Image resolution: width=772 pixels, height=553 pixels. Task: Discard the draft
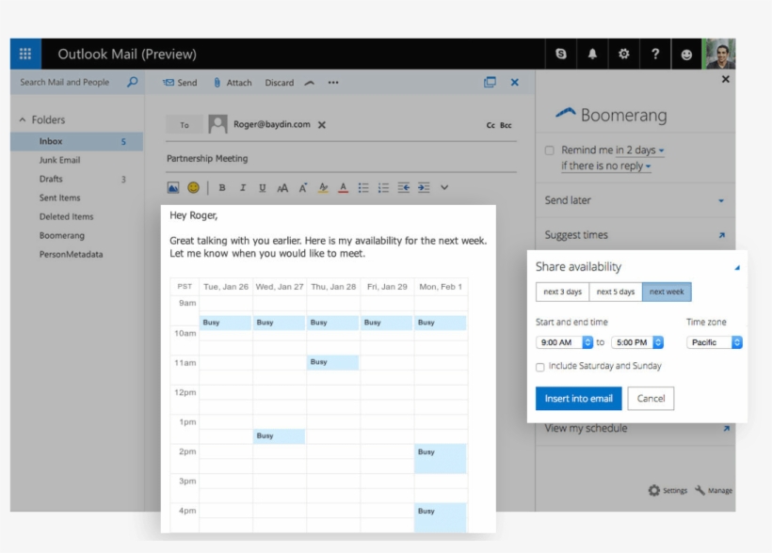280,83
